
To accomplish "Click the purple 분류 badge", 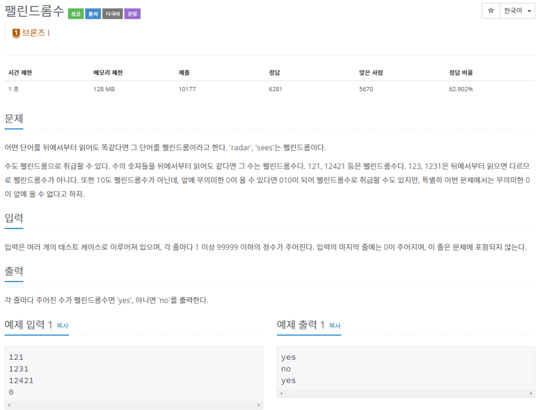I will [133, 14].
